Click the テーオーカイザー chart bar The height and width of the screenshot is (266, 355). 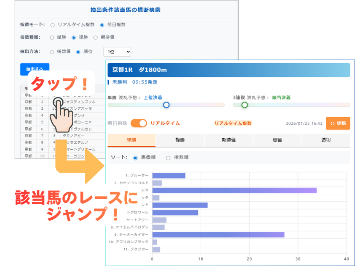[218, 234]
